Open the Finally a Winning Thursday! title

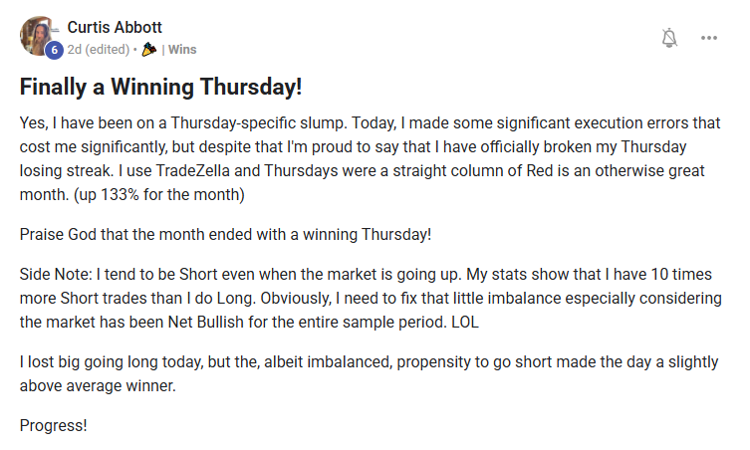point(160,87)
